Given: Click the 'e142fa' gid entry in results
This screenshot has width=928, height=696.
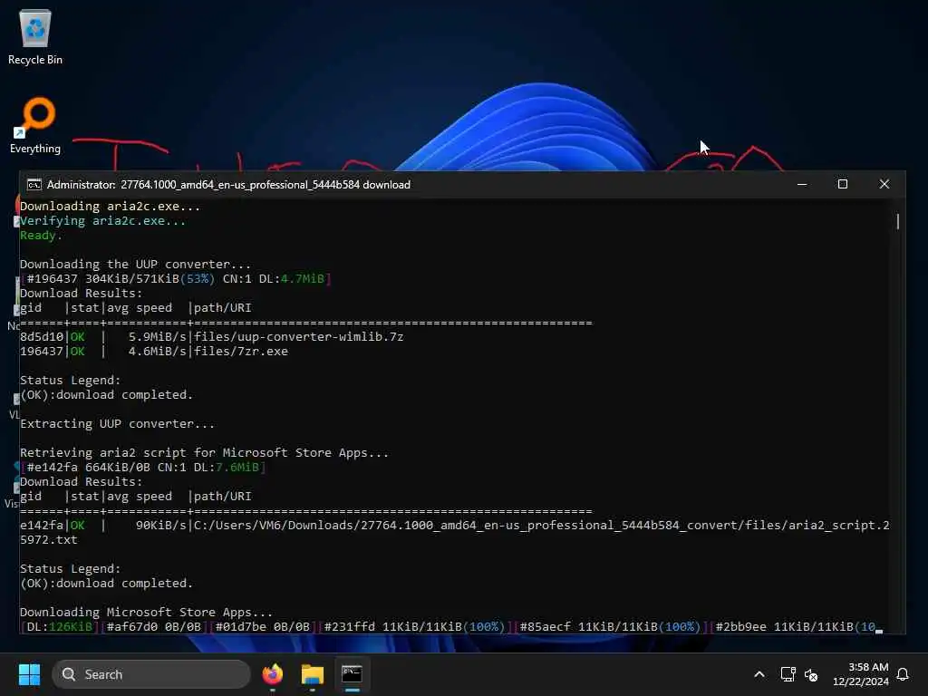Looking at the screenshot, I should 42,525.
